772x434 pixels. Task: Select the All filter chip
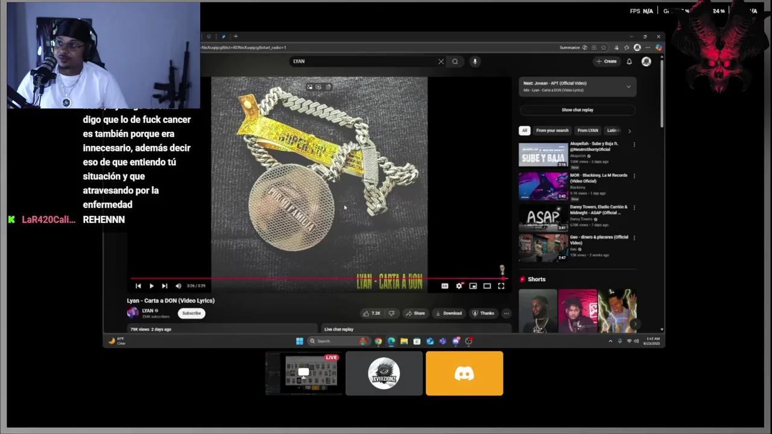pos(525,130)
